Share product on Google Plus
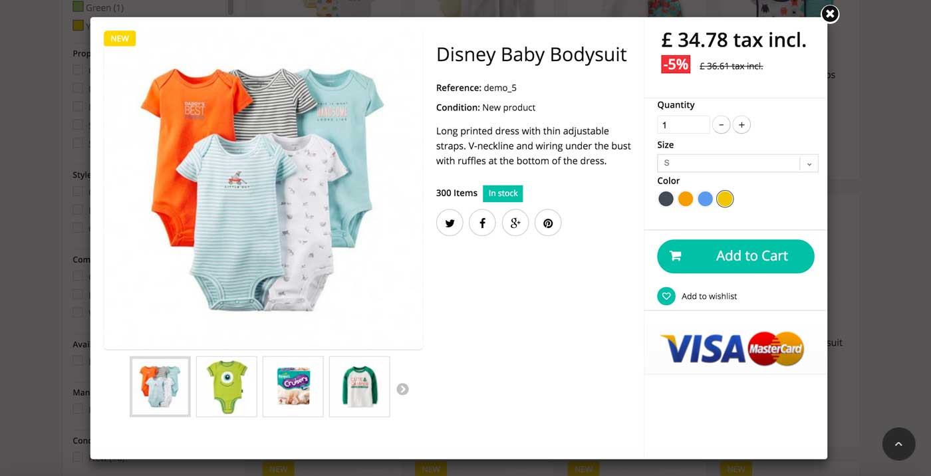The width and height of the screenshot is (931, 476). pos(515,223)
